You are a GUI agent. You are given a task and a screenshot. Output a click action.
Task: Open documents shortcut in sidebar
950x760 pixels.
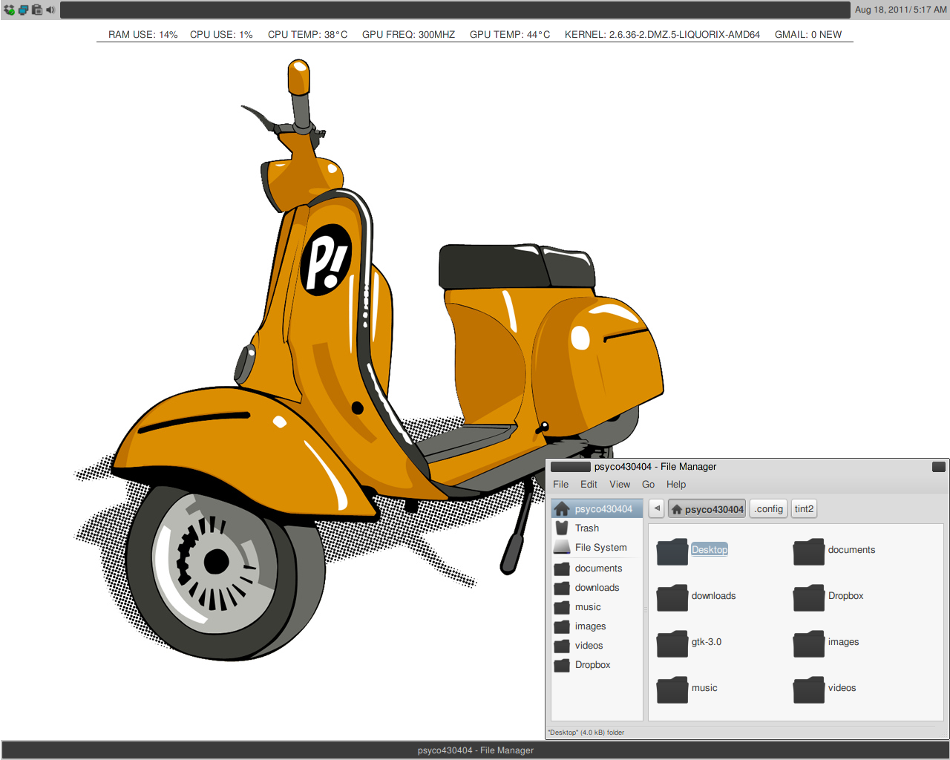coord(597,568)
